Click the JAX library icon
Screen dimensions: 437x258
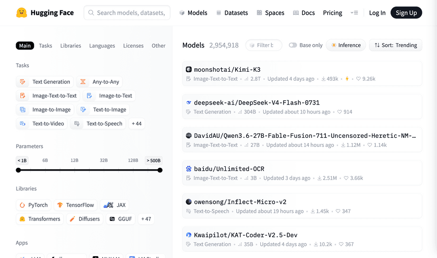point(108,205)
